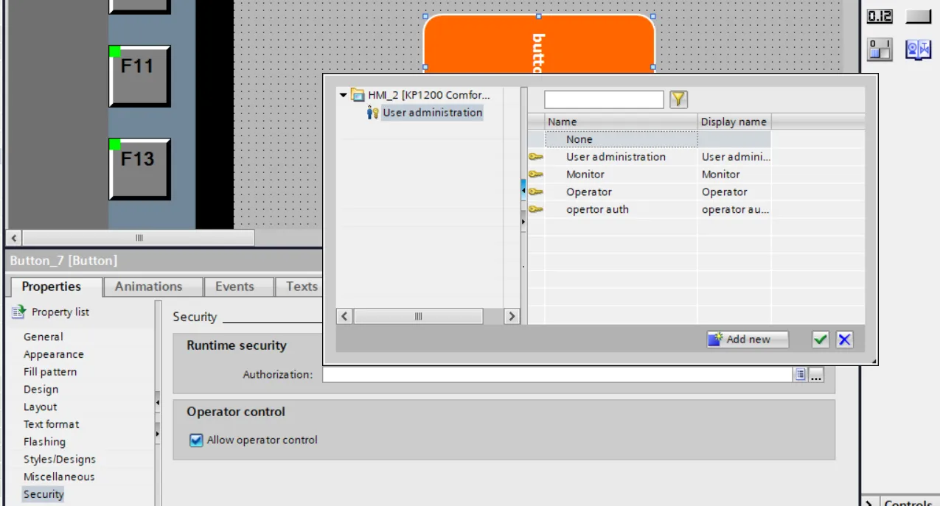Click the Property list icon

tap(18, 312)
